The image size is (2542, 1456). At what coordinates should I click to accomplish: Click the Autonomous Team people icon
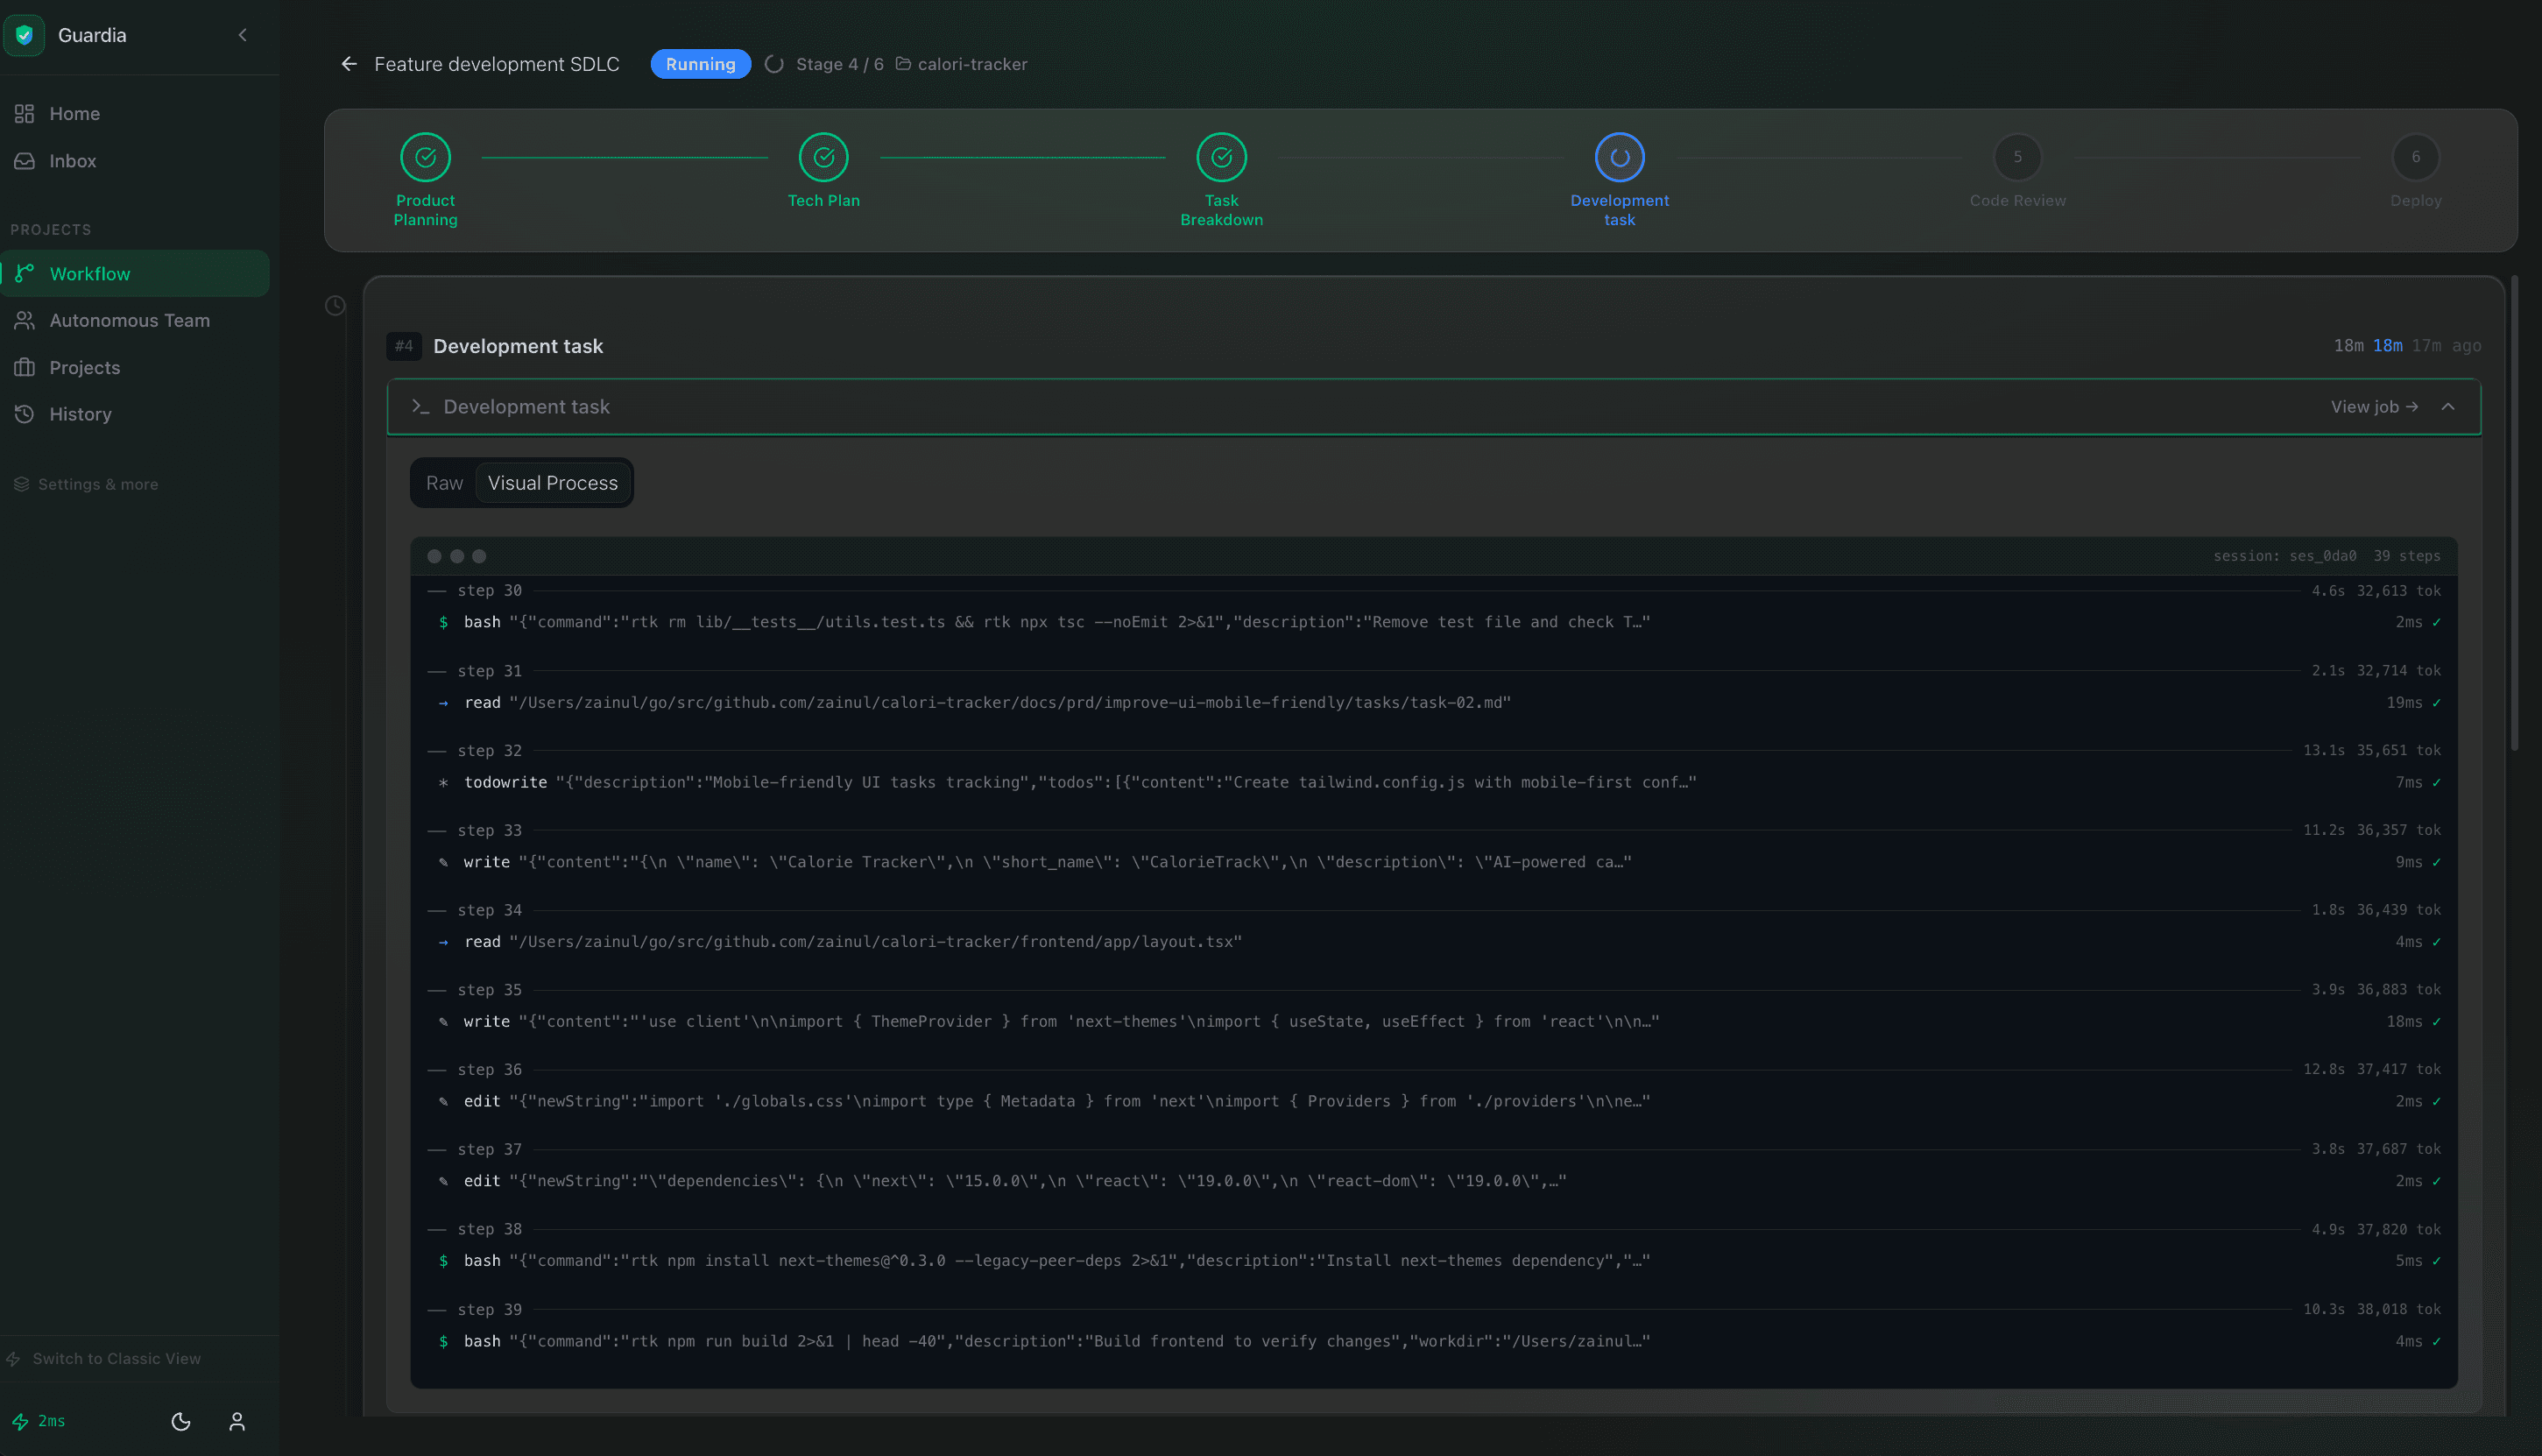coord(24,321)
